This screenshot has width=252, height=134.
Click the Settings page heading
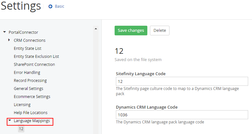[21, 6]
